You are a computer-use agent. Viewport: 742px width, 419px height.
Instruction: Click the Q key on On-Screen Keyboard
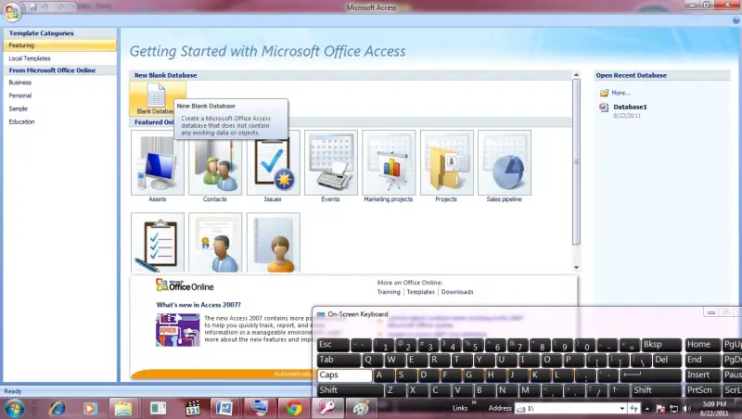click(x=373, y=360)
